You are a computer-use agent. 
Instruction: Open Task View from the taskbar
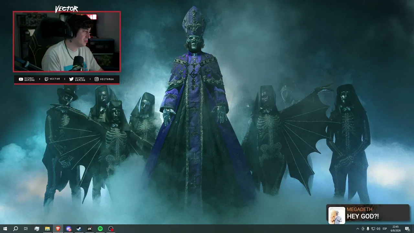point(26,229)
